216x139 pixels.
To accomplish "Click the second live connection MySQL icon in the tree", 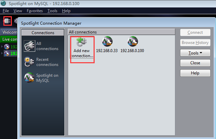I will 7,53.
